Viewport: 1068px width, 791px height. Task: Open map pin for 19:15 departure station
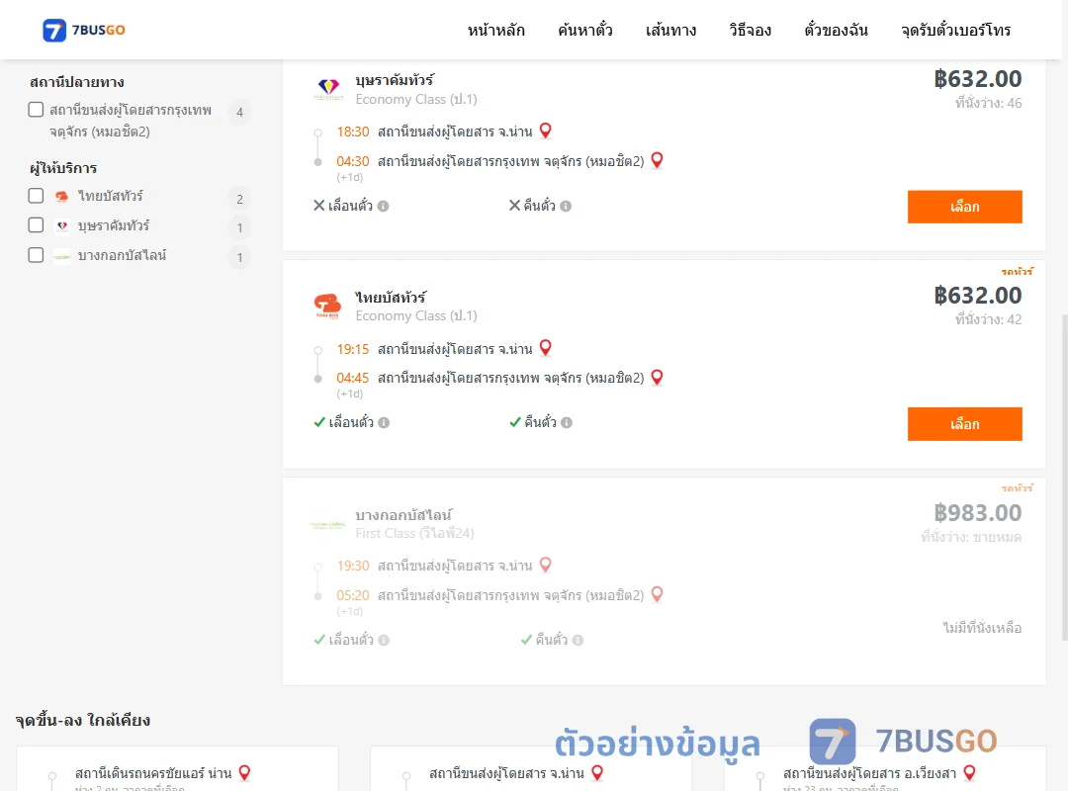pos(546,347)
